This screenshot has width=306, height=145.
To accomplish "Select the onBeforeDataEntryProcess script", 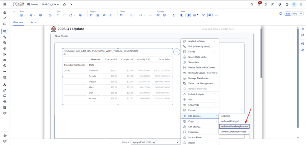I will coord(234,127).
